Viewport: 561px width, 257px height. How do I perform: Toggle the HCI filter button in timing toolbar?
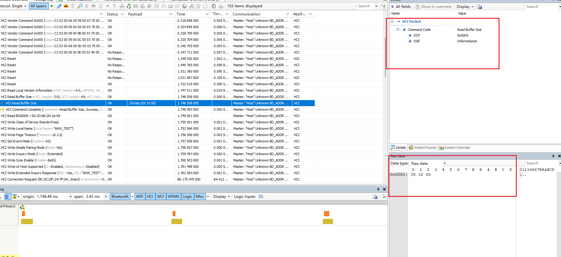click(150, 197)
